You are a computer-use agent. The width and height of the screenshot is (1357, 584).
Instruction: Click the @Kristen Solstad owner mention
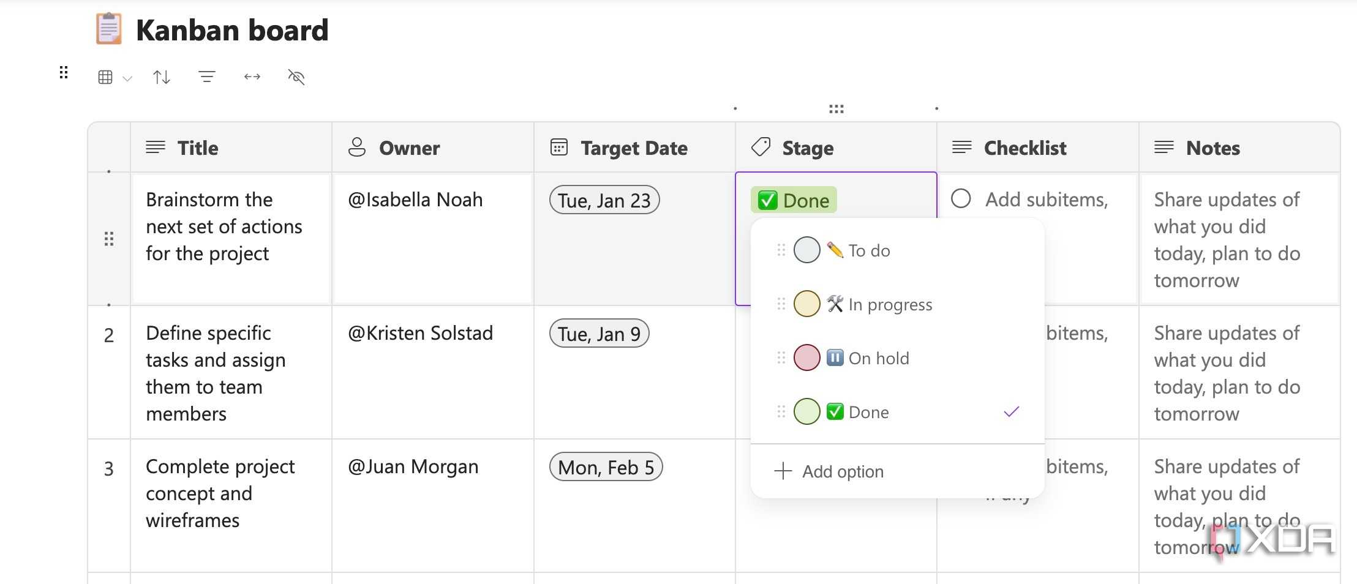tap(421, 333)
